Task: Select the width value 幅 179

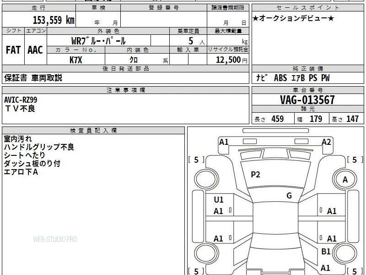Action: pyautogui.click(x=310, y=119)
